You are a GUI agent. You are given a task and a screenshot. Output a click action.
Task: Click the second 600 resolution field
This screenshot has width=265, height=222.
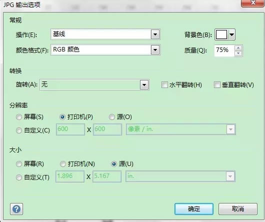107,129
